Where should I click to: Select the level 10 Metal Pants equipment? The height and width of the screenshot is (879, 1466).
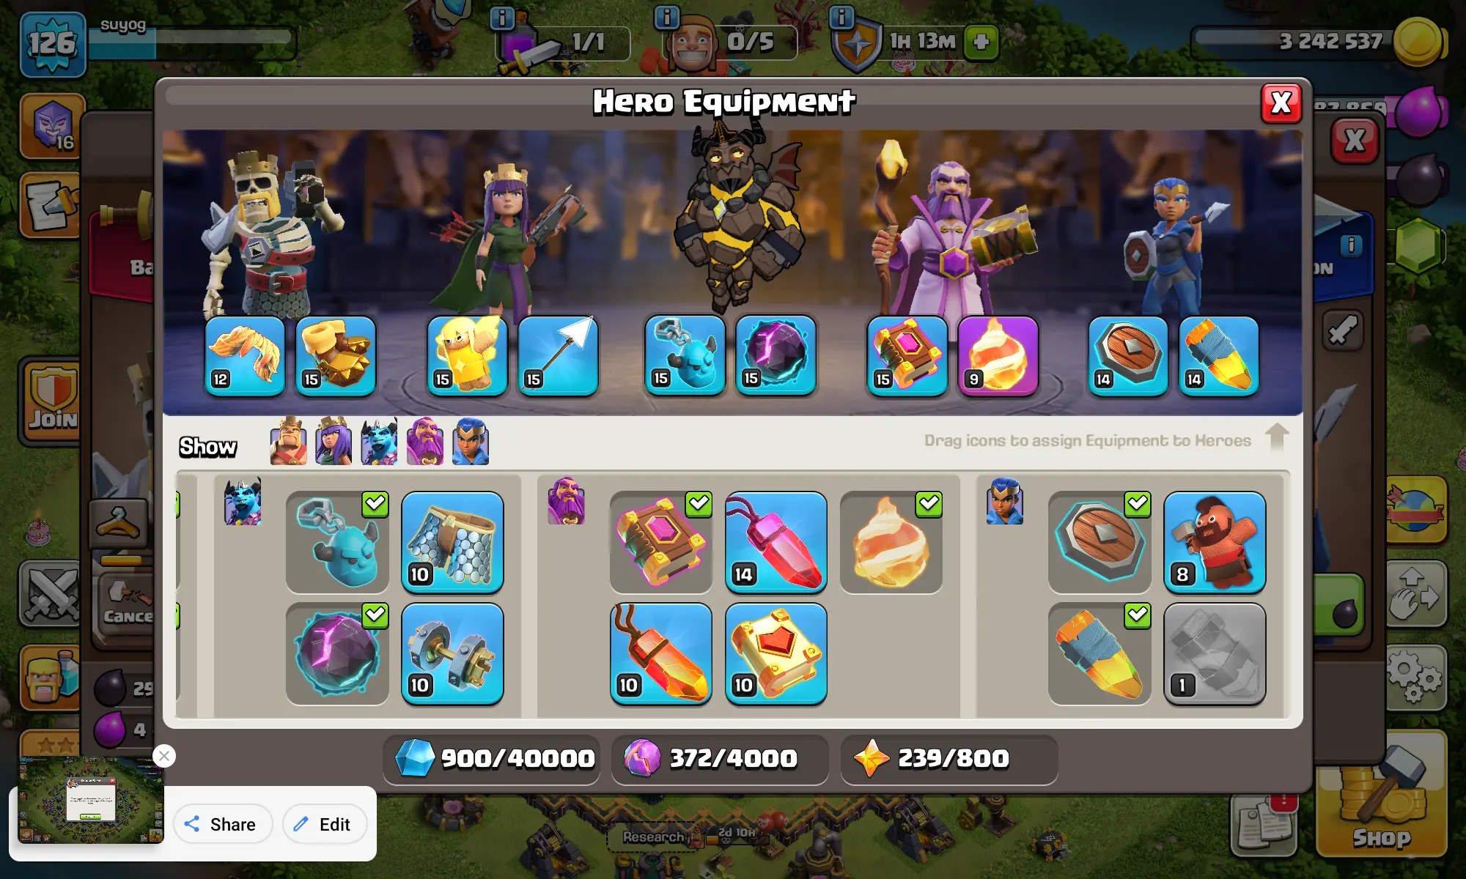click(x=452, y=542)
